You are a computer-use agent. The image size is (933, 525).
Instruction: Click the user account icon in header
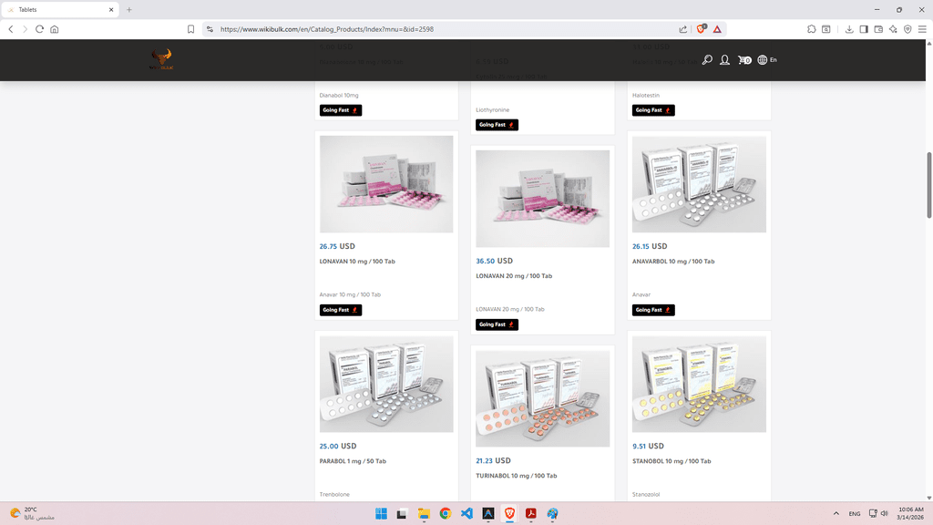724,60
